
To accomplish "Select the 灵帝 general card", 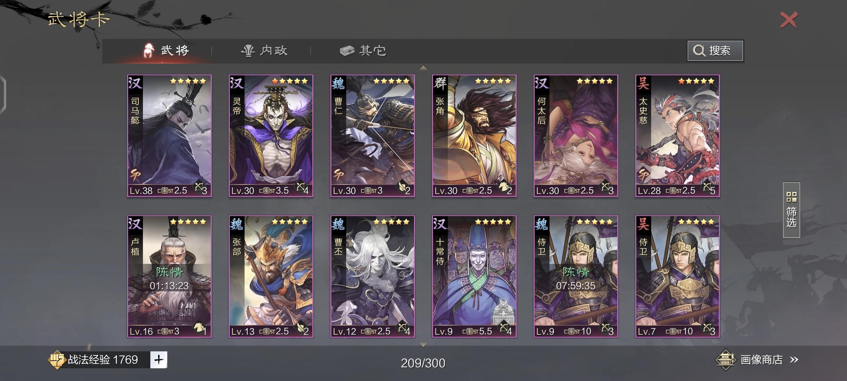I will coord(271,136).
